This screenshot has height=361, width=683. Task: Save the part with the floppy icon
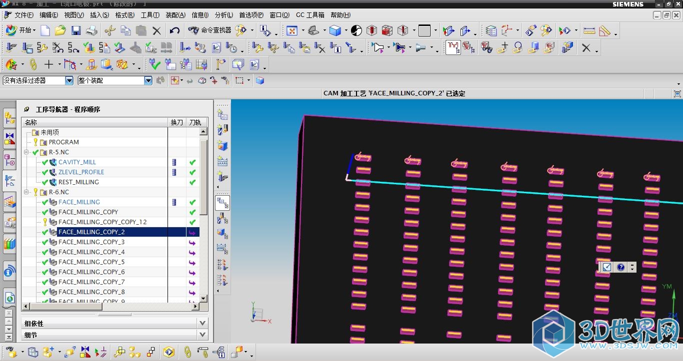coord(76,30)
